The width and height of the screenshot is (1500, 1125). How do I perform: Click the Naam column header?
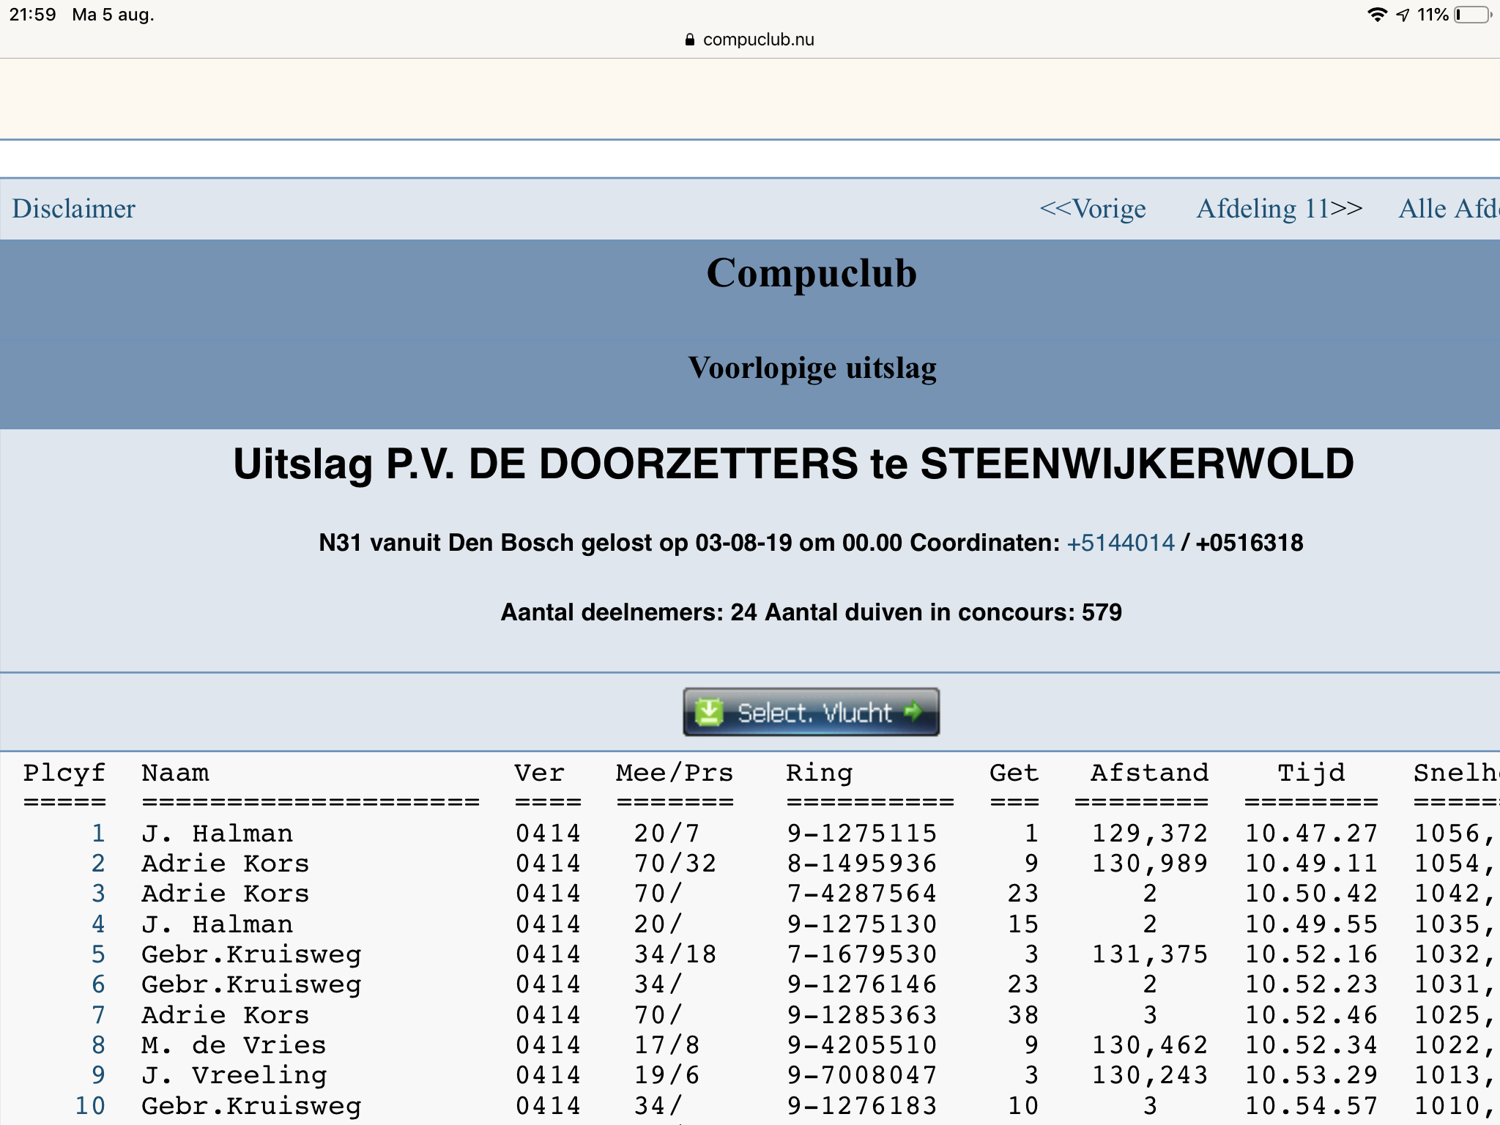click(175, 773)
